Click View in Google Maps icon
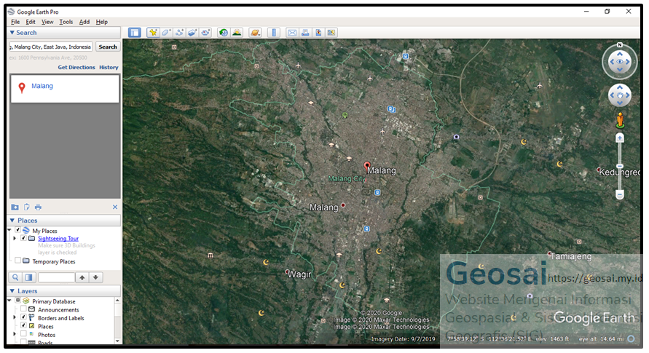 (331, 33)
